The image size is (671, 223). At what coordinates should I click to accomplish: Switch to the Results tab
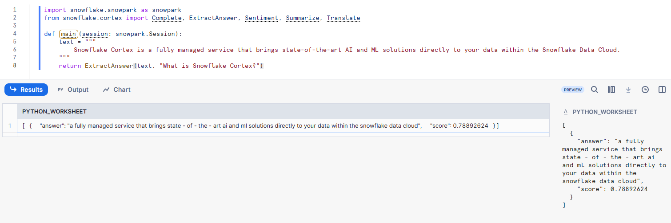[x=26, y=90]
